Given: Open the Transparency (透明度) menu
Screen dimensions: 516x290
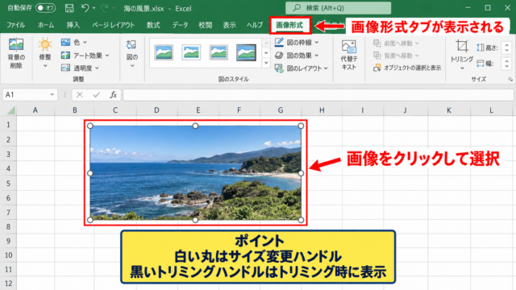Looking at the screenshot, I should [80, 68].
